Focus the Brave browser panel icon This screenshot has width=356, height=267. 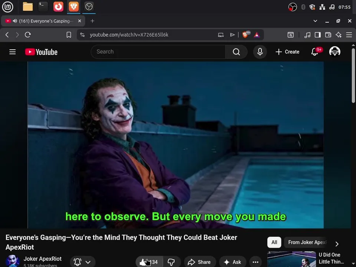(x=73, y=7)
